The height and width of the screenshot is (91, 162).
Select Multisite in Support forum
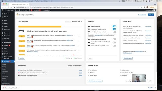click(x=92, y=73)
